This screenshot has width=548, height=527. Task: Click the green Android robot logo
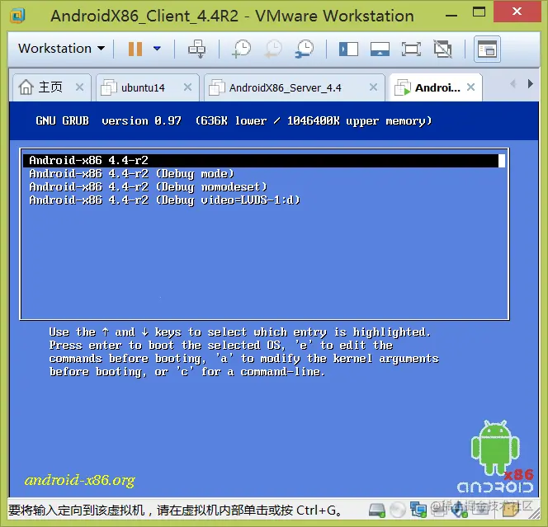(495, 448)
